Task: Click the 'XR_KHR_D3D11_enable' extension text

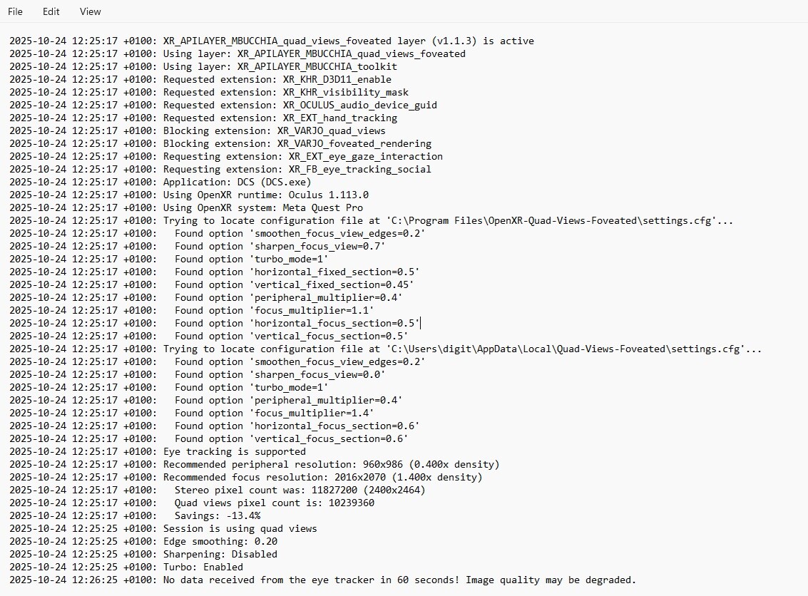Action: point(337,79)
